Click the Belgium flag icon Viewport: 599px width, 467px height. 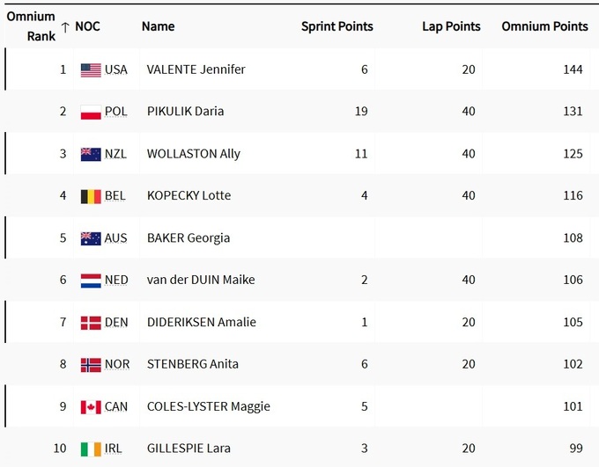[91, 196]
